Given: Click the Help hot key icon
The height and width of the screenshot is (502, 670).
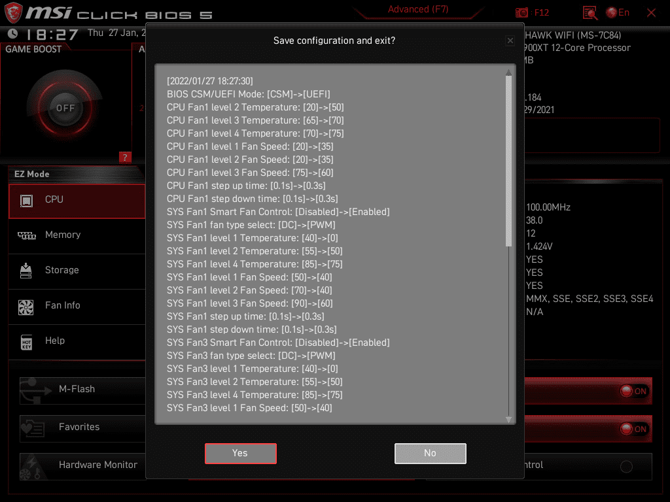Looking at the screenshot, I should 26,343.
